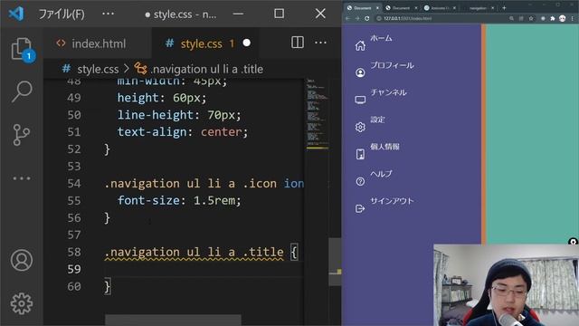The height and width of the screenshot is (326, 579).
Task: Click 'text-align: center;' on line 51
Action: (183, 132)
